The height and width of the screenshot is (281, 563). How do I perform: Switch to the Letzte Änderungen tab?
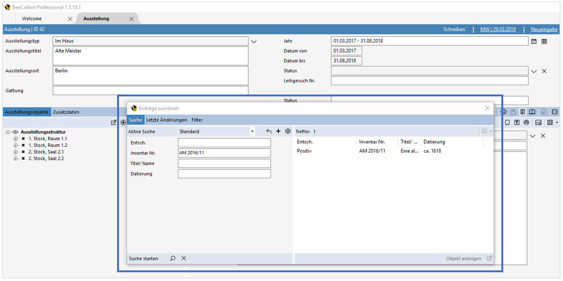pyautogui.click(x=167, y=120)
